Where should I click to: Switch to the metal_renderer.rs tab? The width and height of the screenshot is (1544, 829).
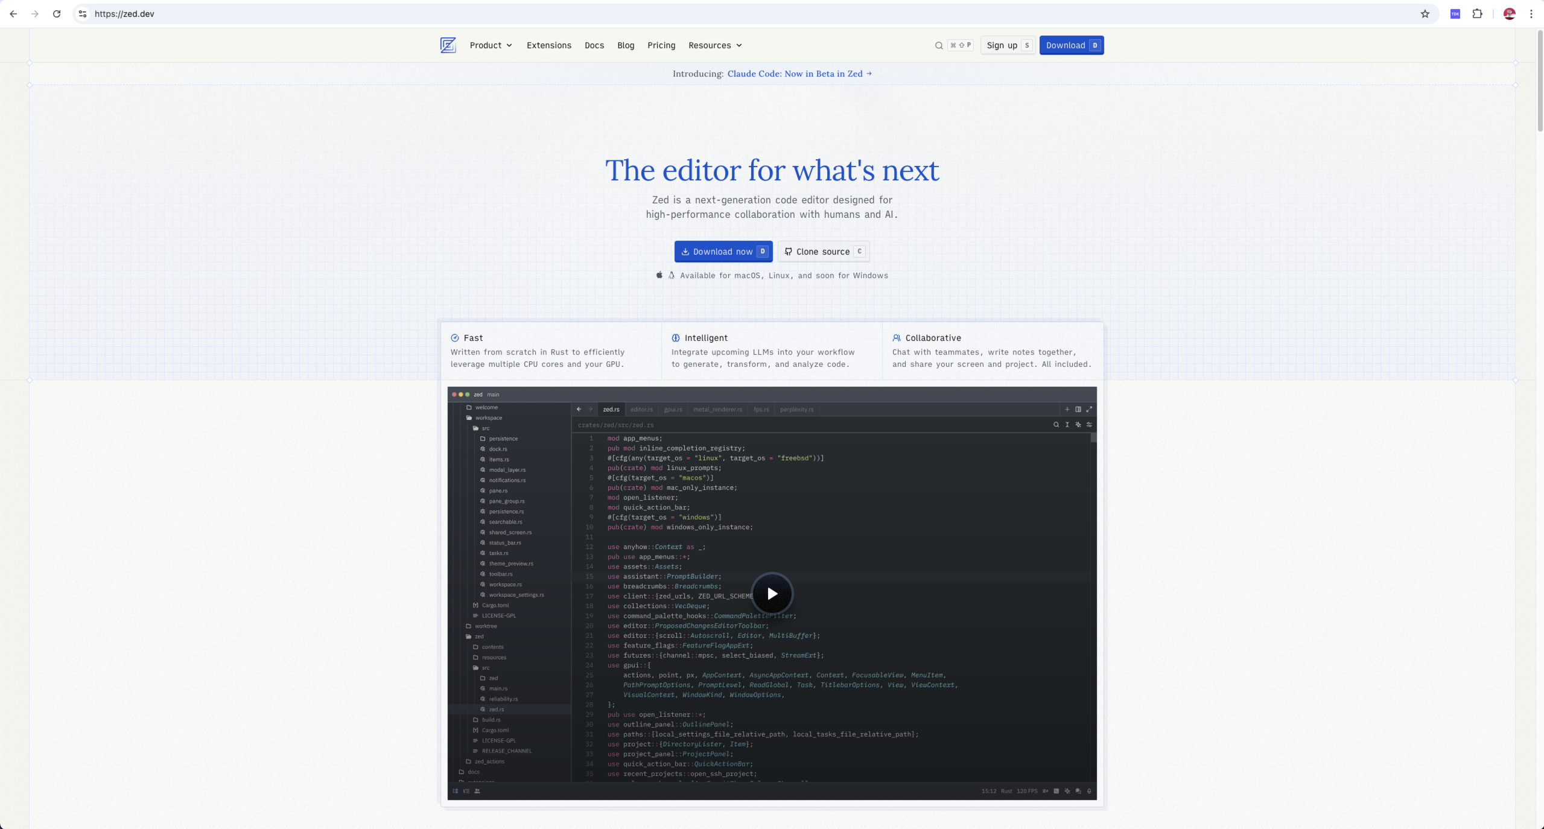717,410
